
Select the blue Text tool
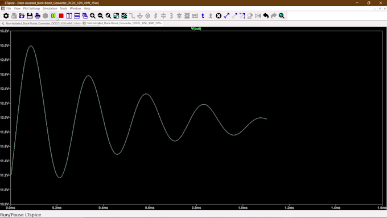[203, 16]
